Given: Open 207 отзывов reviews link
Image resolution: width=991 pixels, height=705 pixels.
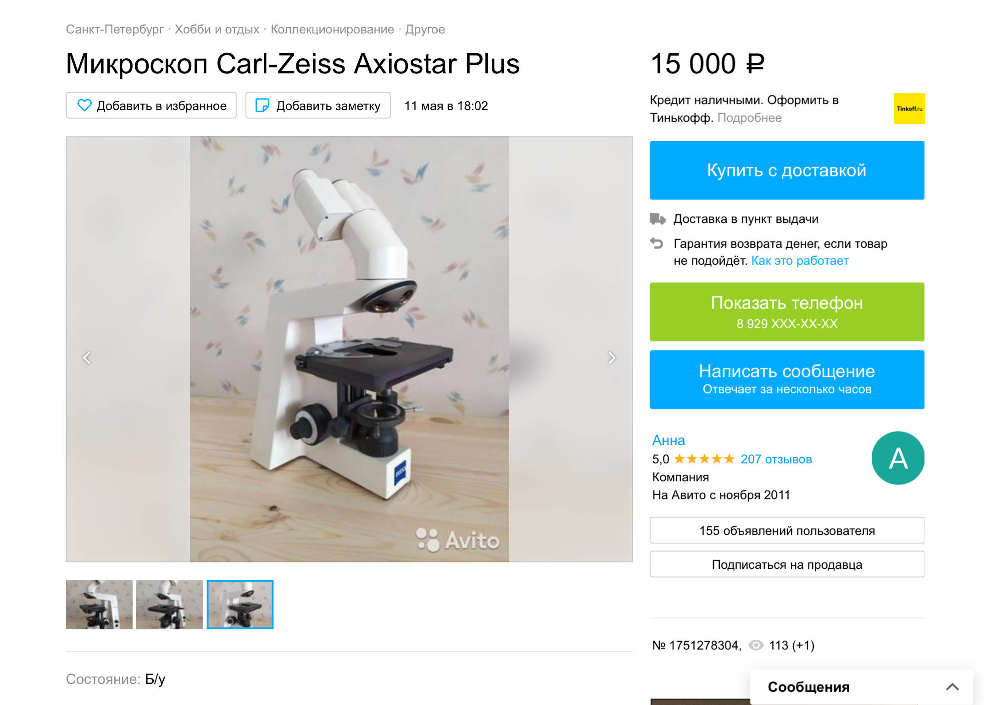Looking at the screenshot, I should 776,459.
